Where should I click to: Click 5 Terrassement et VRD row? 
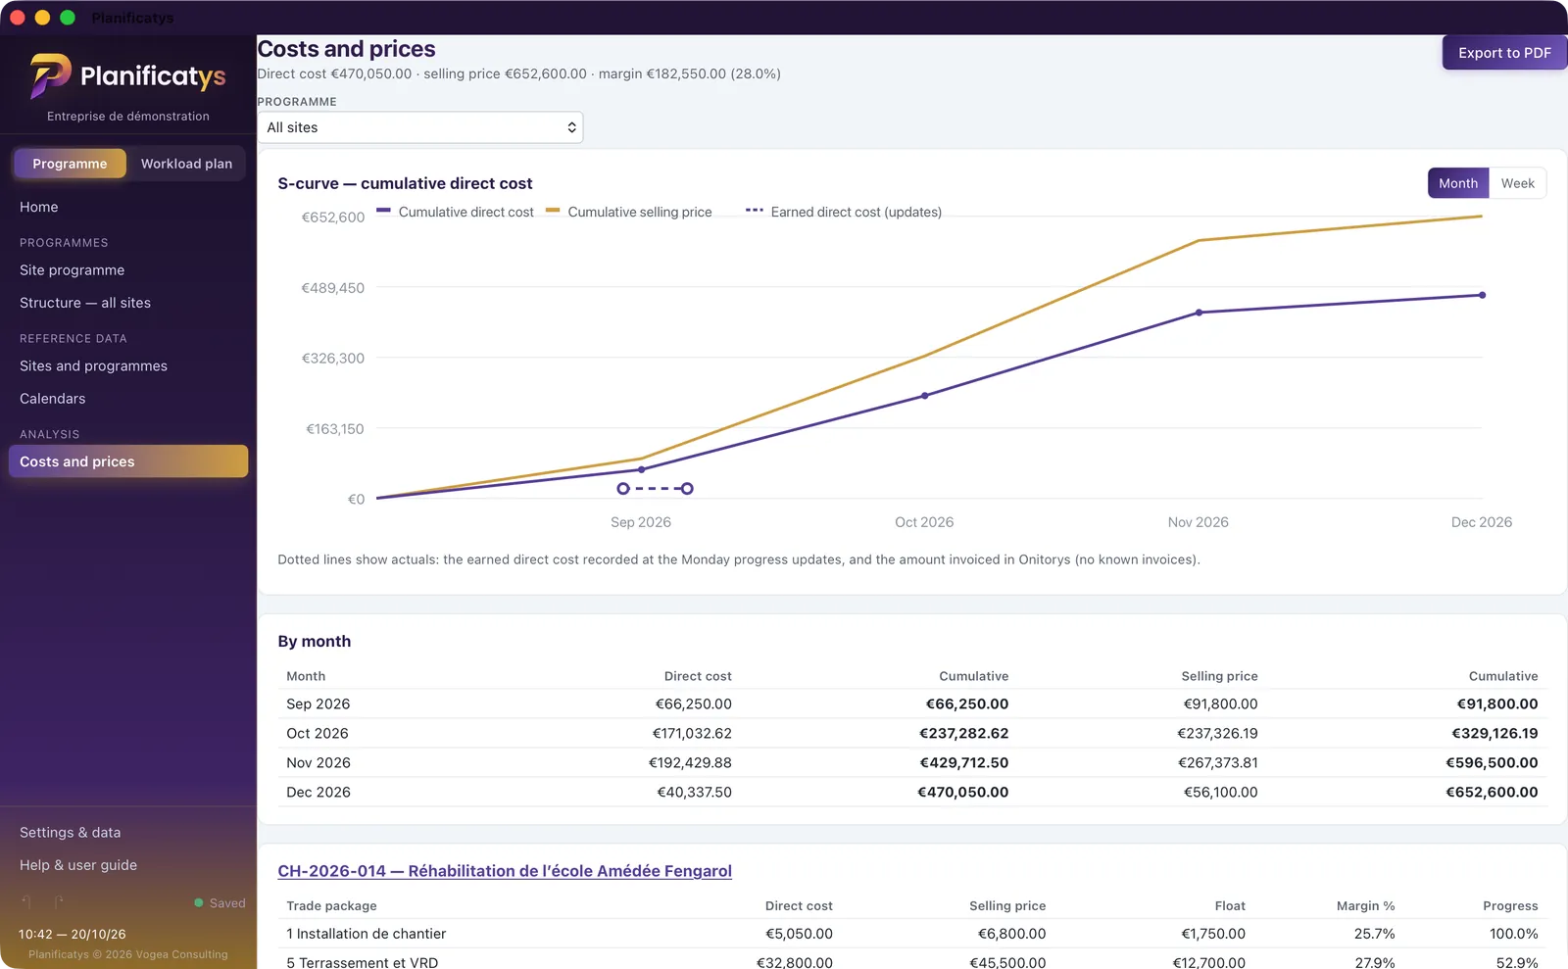pyautogui.click(x=911, y=961)
